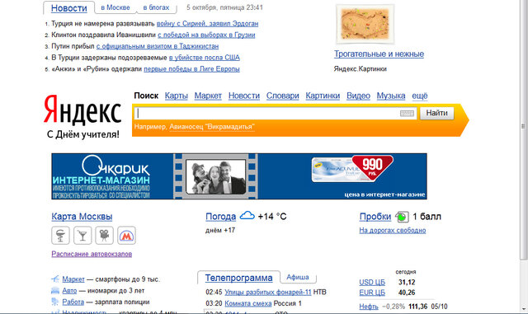
Task: Click the icon beside the Работа link
Action: [55, 302]
